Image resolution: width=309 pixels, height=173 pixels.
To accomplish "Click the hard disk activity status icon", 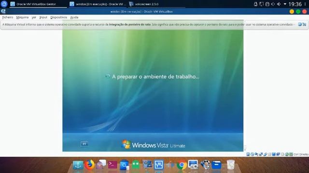I will 248,154.
